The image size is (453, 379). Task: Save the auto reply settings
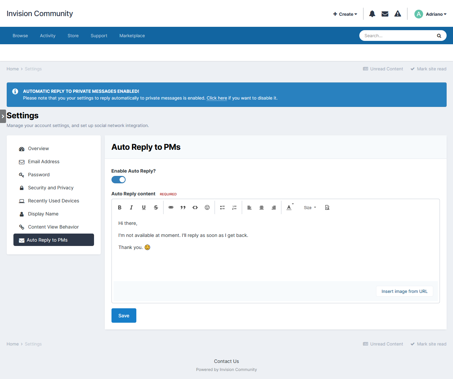click(124, 315)
